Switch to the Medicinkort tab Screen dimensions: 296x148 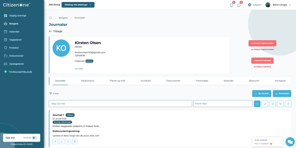point(88,81)
